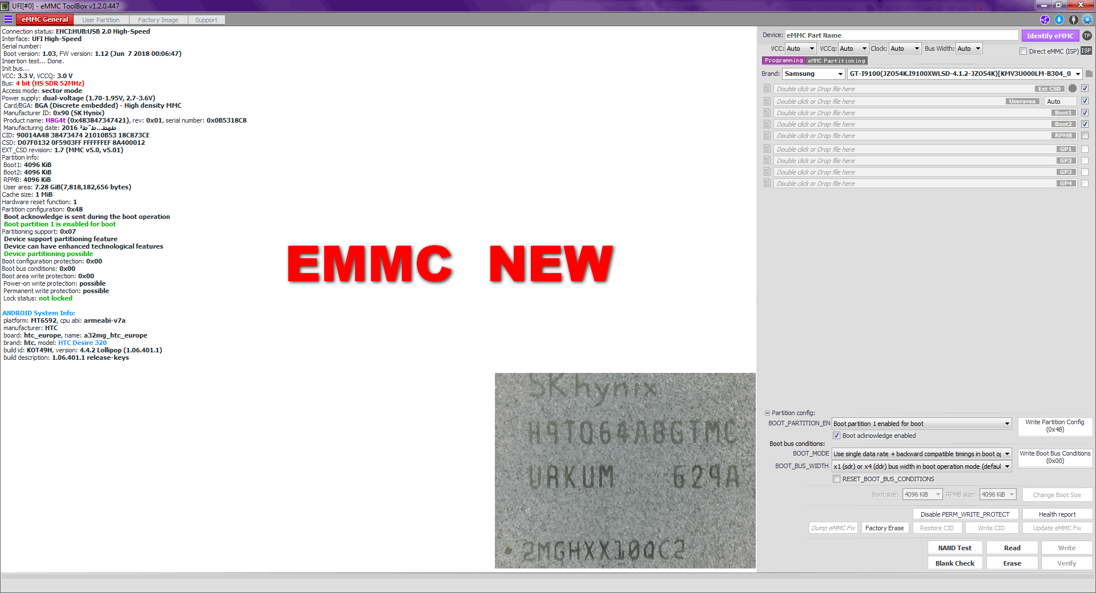Click the Userarea label tag
The height and width of the screenshot is (593, 1096).
point(1022,101)
